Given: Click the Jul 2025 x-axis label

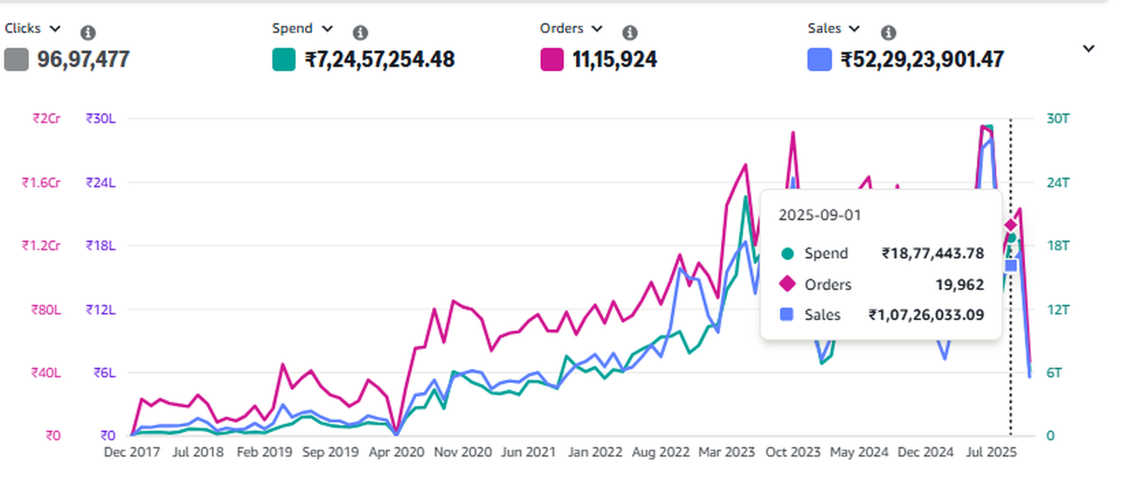Looking at the screenshot, I should [991, 453].
